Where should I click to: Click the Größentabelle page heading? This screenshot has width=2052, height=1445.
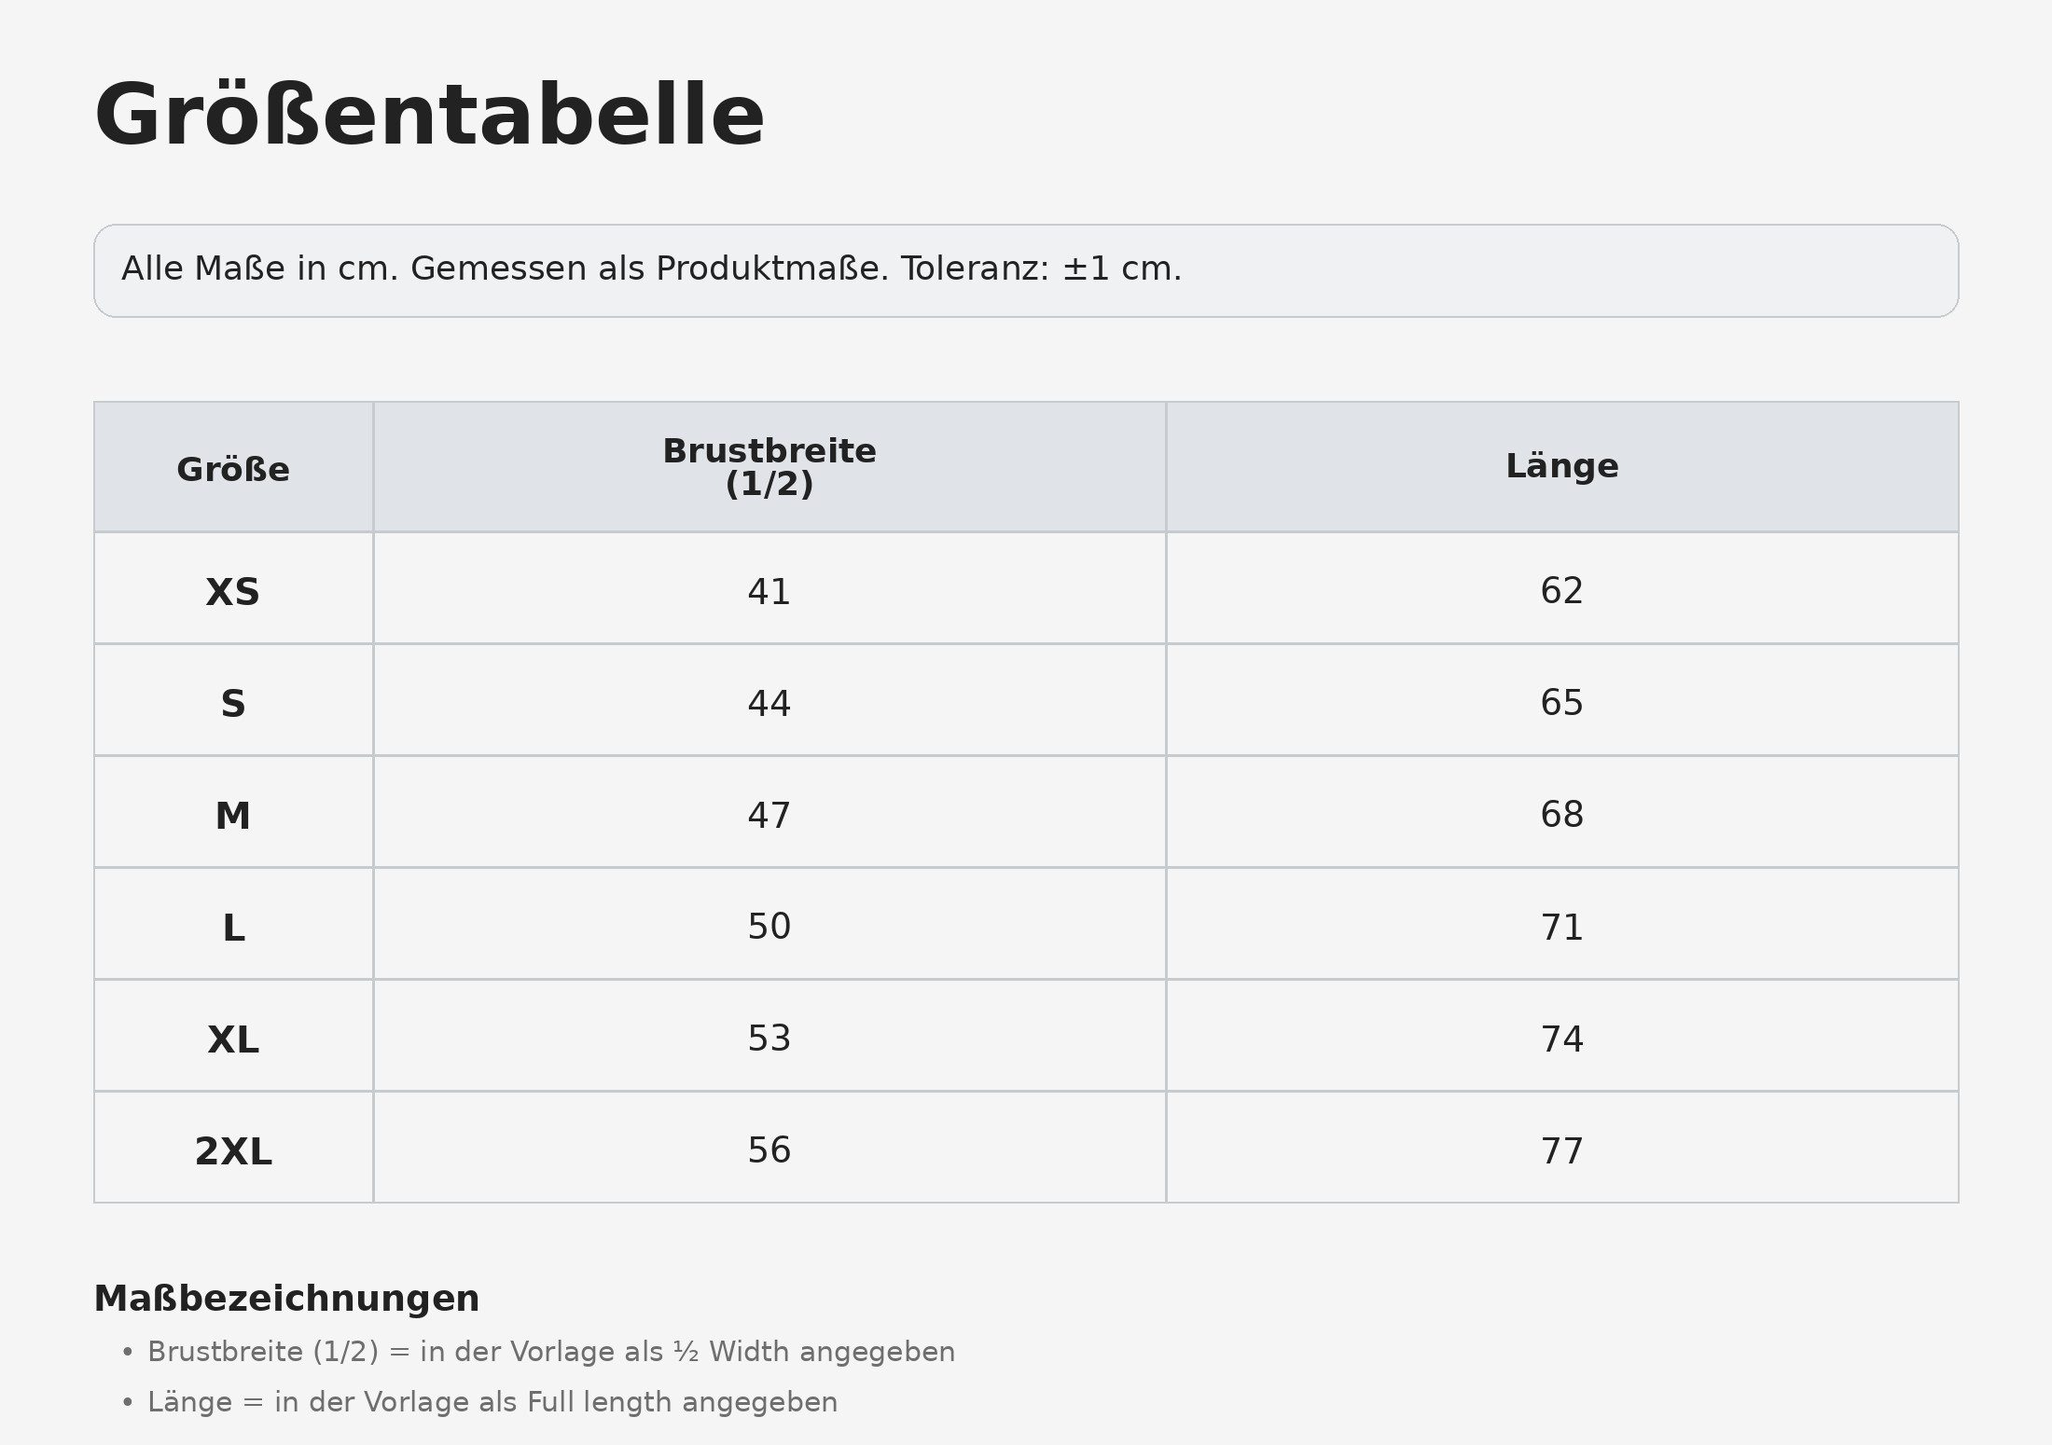(429, 117)
